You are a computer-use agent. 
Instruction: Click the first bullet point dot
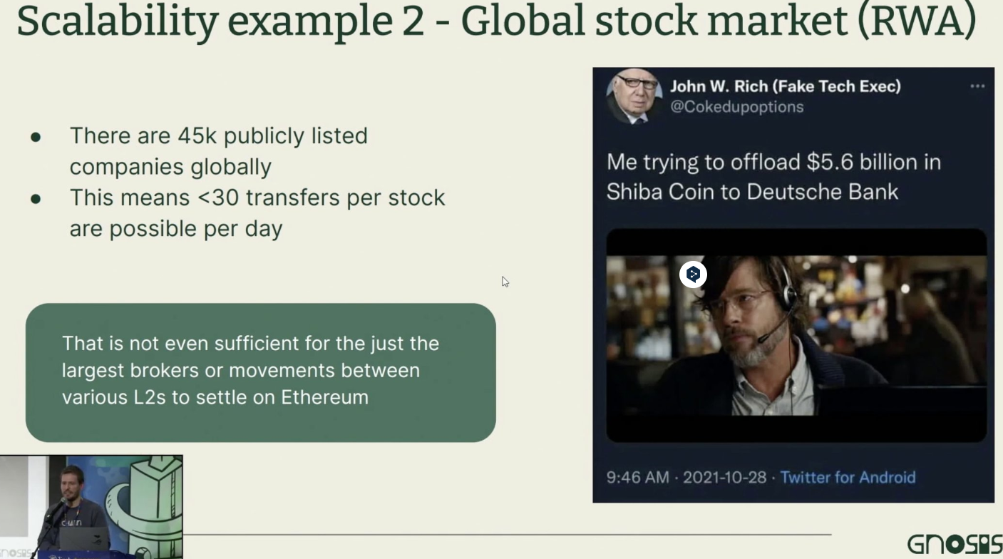[36, 136]
